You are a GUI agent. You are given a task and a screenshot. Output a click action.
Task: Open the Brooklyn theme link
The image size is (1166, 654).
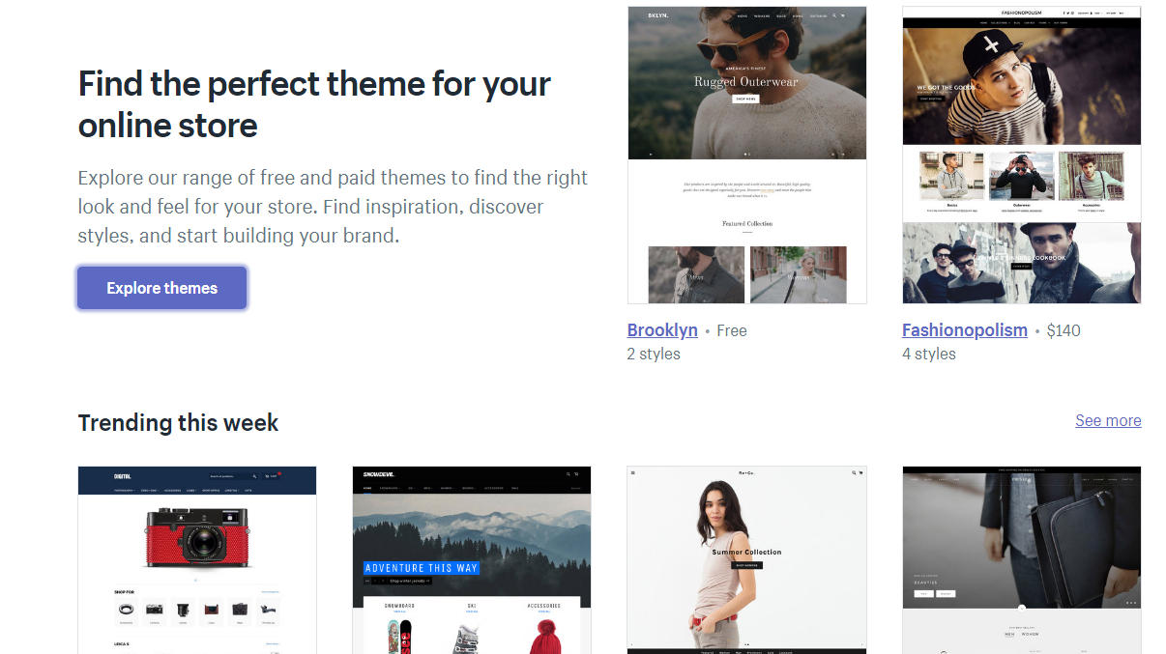662,330
